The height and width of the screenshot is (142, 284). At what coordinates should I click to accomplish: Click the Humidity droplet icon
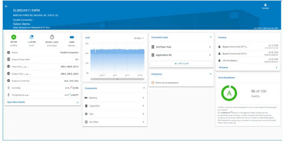(8, 88)
